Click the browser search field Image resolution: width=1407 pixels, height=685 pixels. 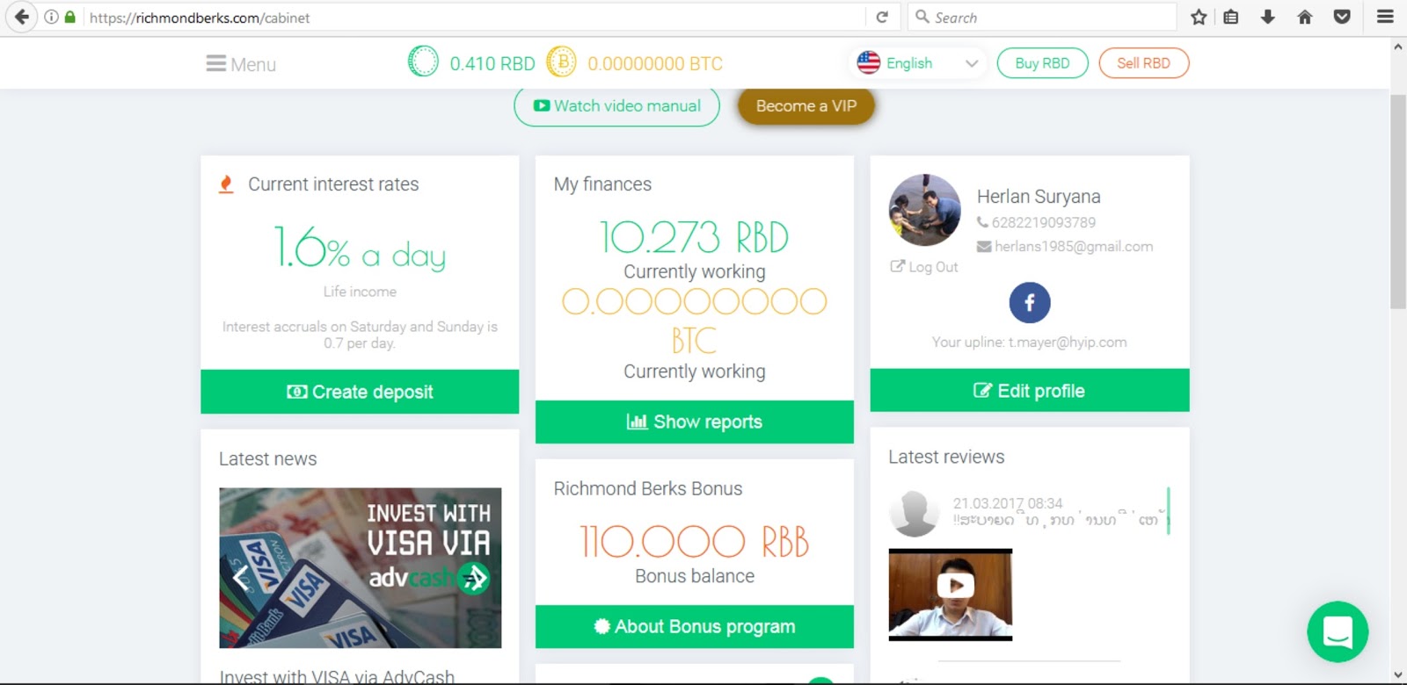click(x=1042, y=17)
